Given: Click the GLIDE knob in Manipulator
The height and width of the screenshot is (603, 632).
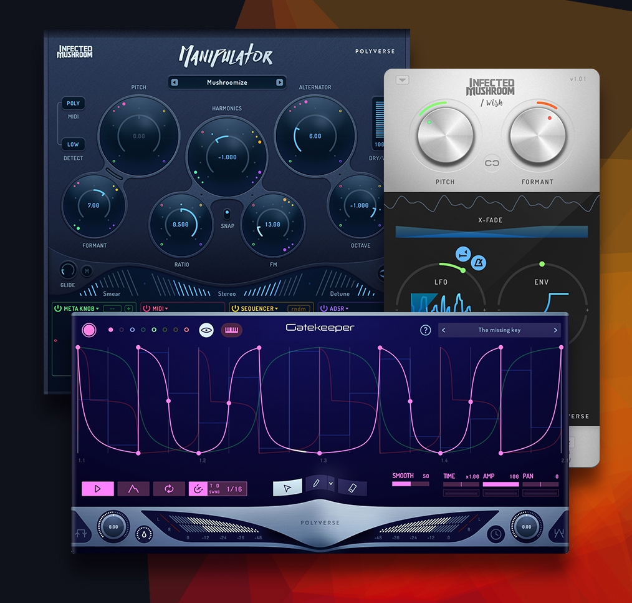Looking at the screenshot, I should click(x=68, y=270).
